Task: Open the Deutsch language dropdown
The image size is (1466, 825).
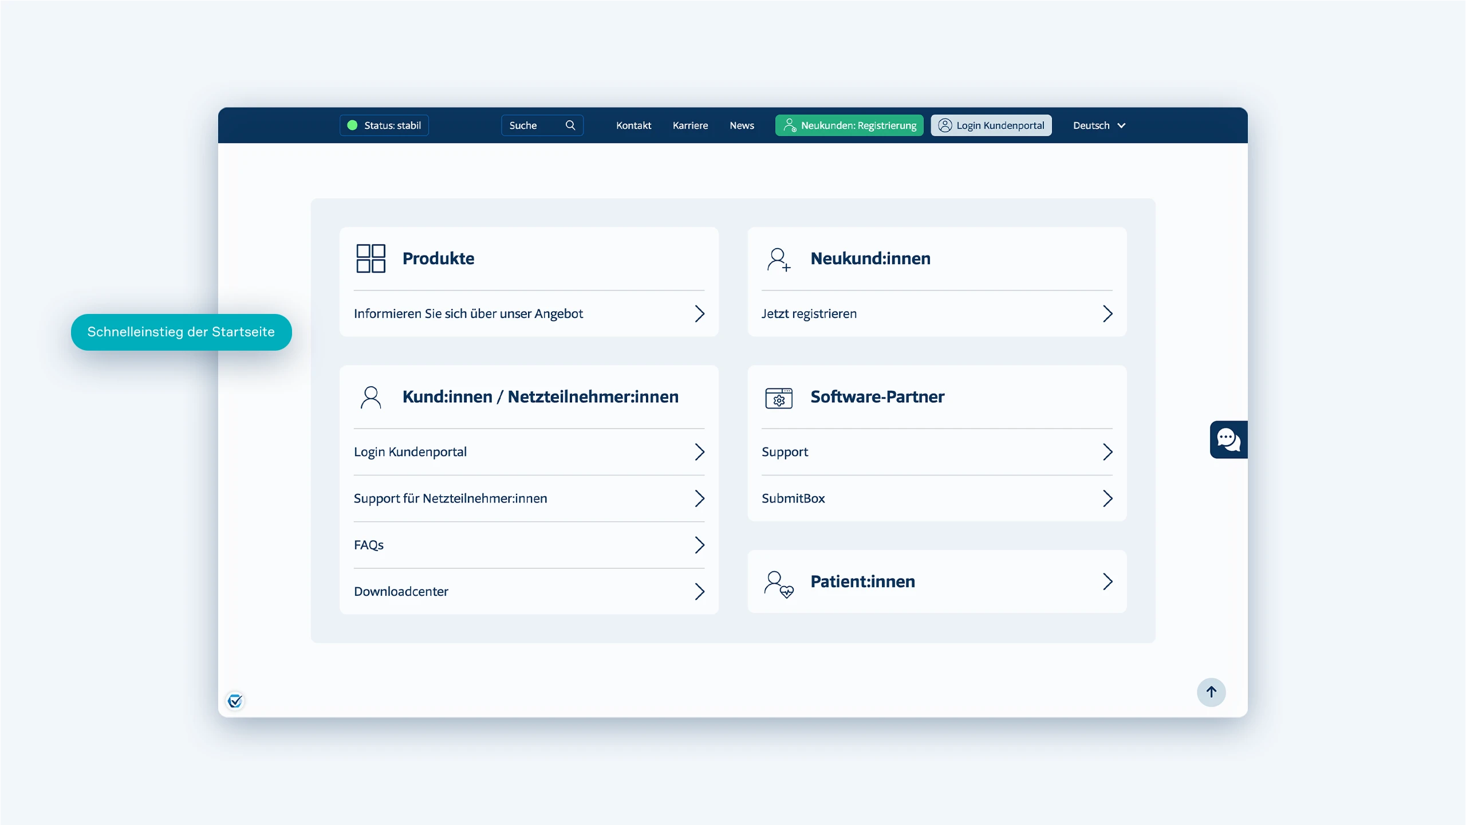Action: tap(1098, 125)
